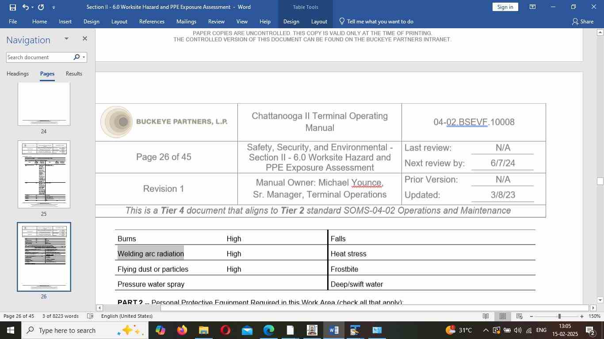Open the Mail app from the taskbar
This screenshot has width=604, height=339.
247,330
